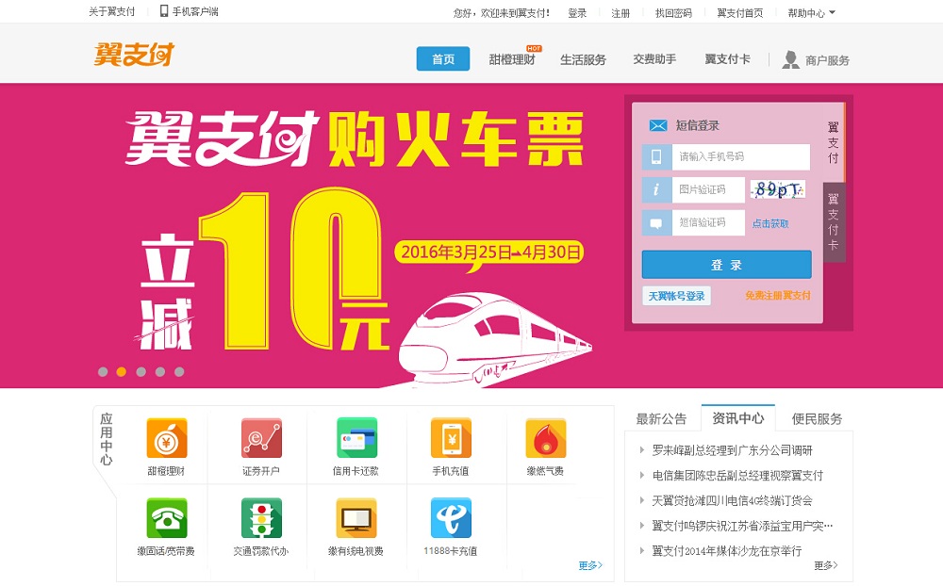Click the 免费注册翼支付 link
The image size is (943, 586).
(x=778, y=296)
